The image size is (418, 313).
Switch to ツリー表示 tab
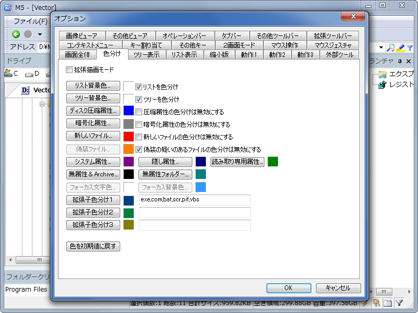click(147, 55)
